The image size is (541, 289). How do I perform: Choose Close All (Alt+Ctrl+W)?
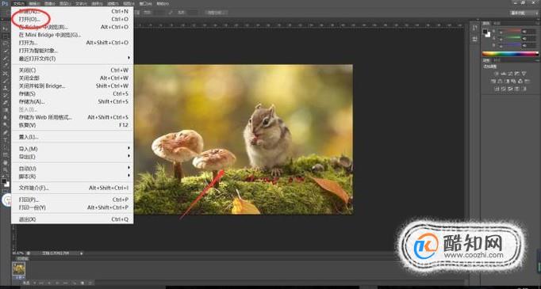pos(72,78)
